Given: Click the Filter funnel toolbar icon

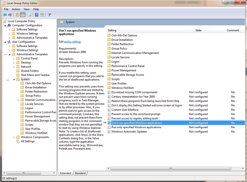Looking at the screenshot, I should point(49,15).
